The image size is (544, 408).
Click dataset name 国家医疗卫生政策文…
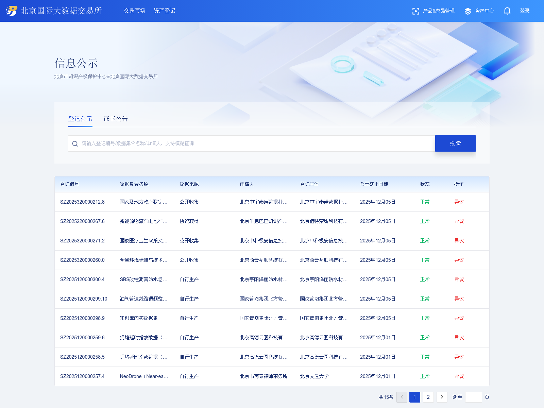[143, 241]
